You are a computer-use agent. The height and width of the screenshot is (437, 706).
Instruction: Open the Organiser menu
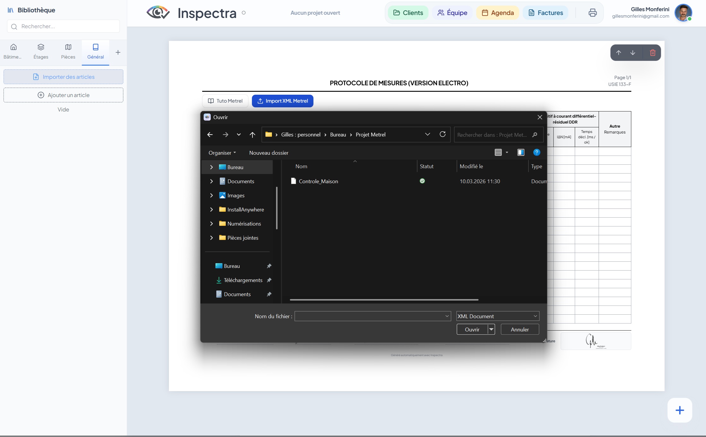(222, 153)
